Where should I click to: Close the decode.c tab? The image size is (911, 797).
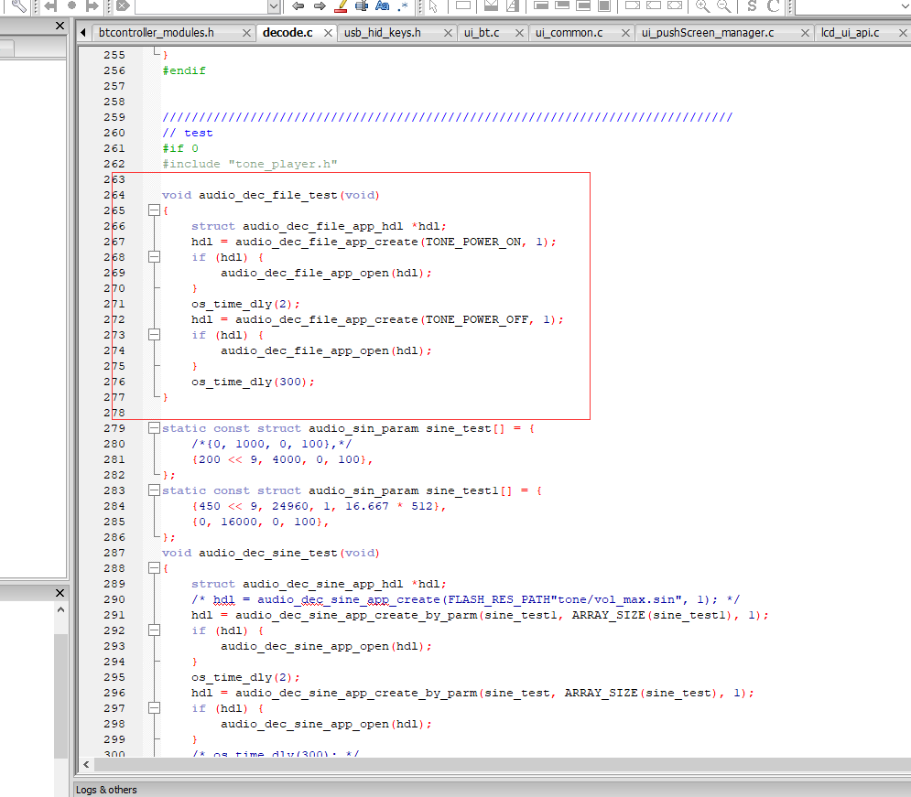[x=329, y=33]
